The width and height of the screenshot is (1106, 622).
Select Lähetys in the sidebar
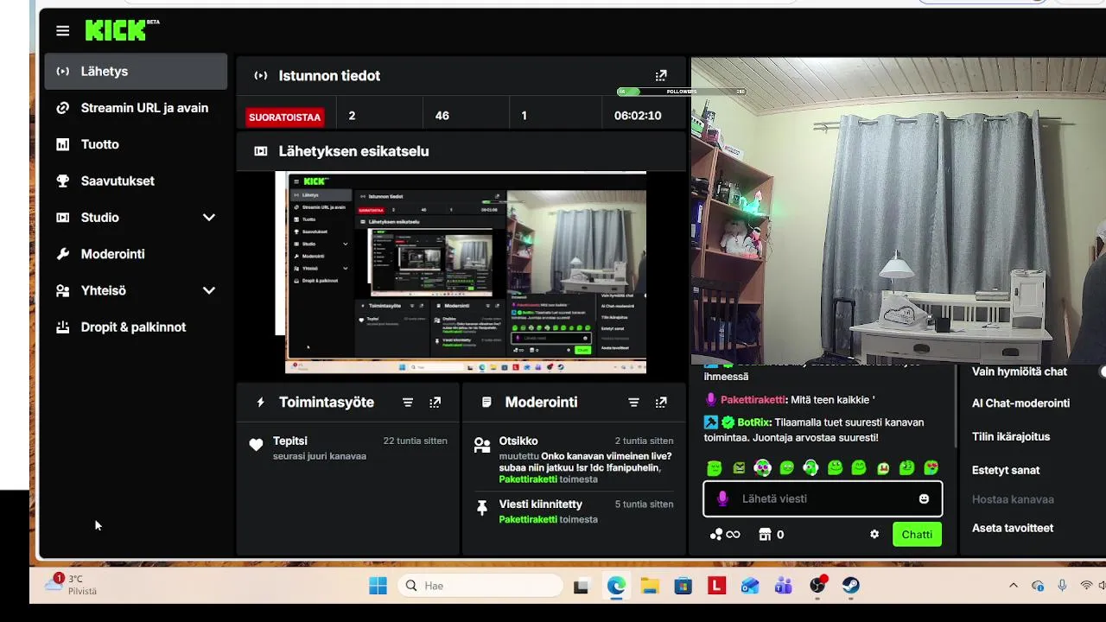[136, 72]
